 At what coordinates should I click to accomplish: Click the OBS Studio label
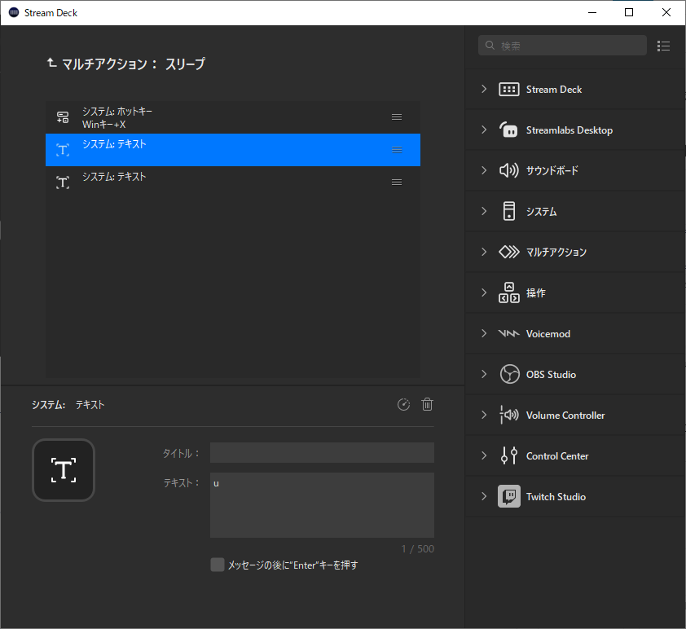click(x=551, y=375)
